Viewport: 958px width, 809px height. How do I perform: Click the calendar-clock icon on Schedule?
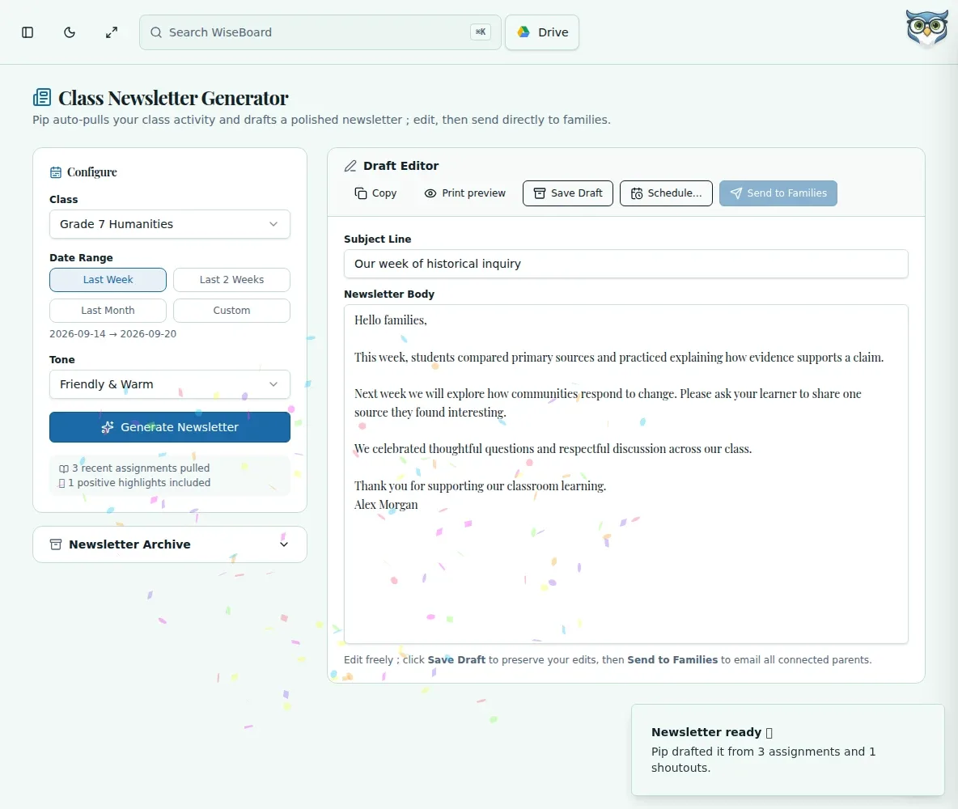point(637,193)
